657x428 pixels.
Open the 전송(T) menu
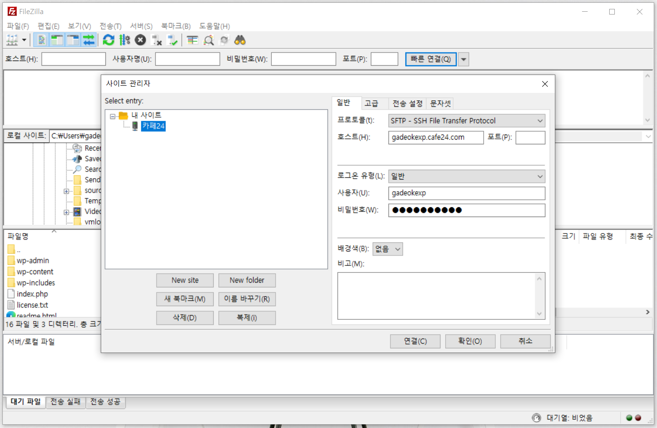110,26
